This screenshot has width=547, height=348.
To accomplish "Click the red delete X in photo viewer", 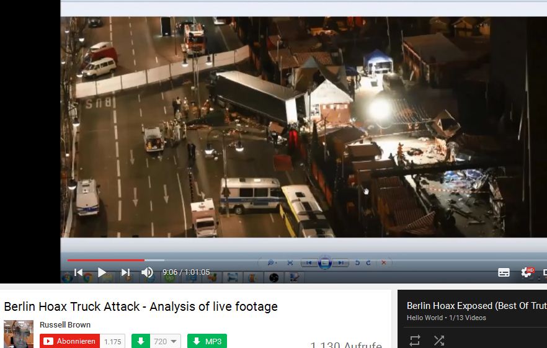I will pyautogui.click(x=383, y=263).
